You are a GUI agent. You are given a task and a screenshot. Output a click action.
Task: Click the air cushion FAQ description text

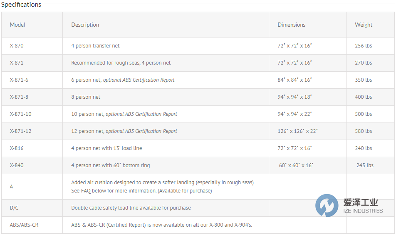[x=163, y=187]
